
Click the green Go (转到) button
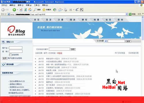tap(132, 14)
